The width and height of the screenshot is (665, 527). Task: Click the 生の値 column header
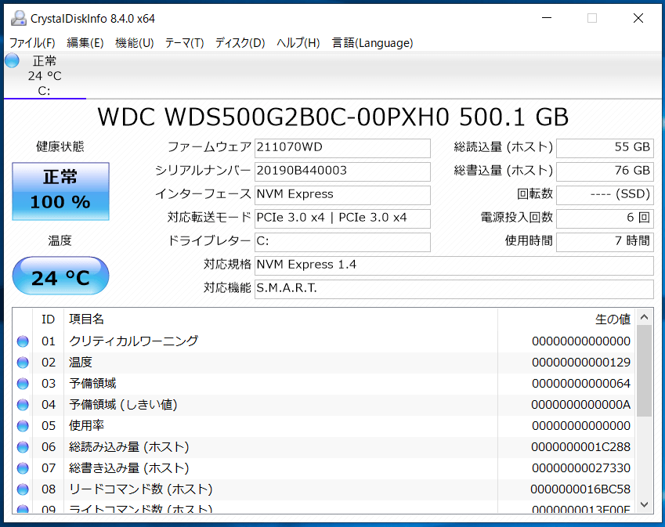click(x=566, y=319)
